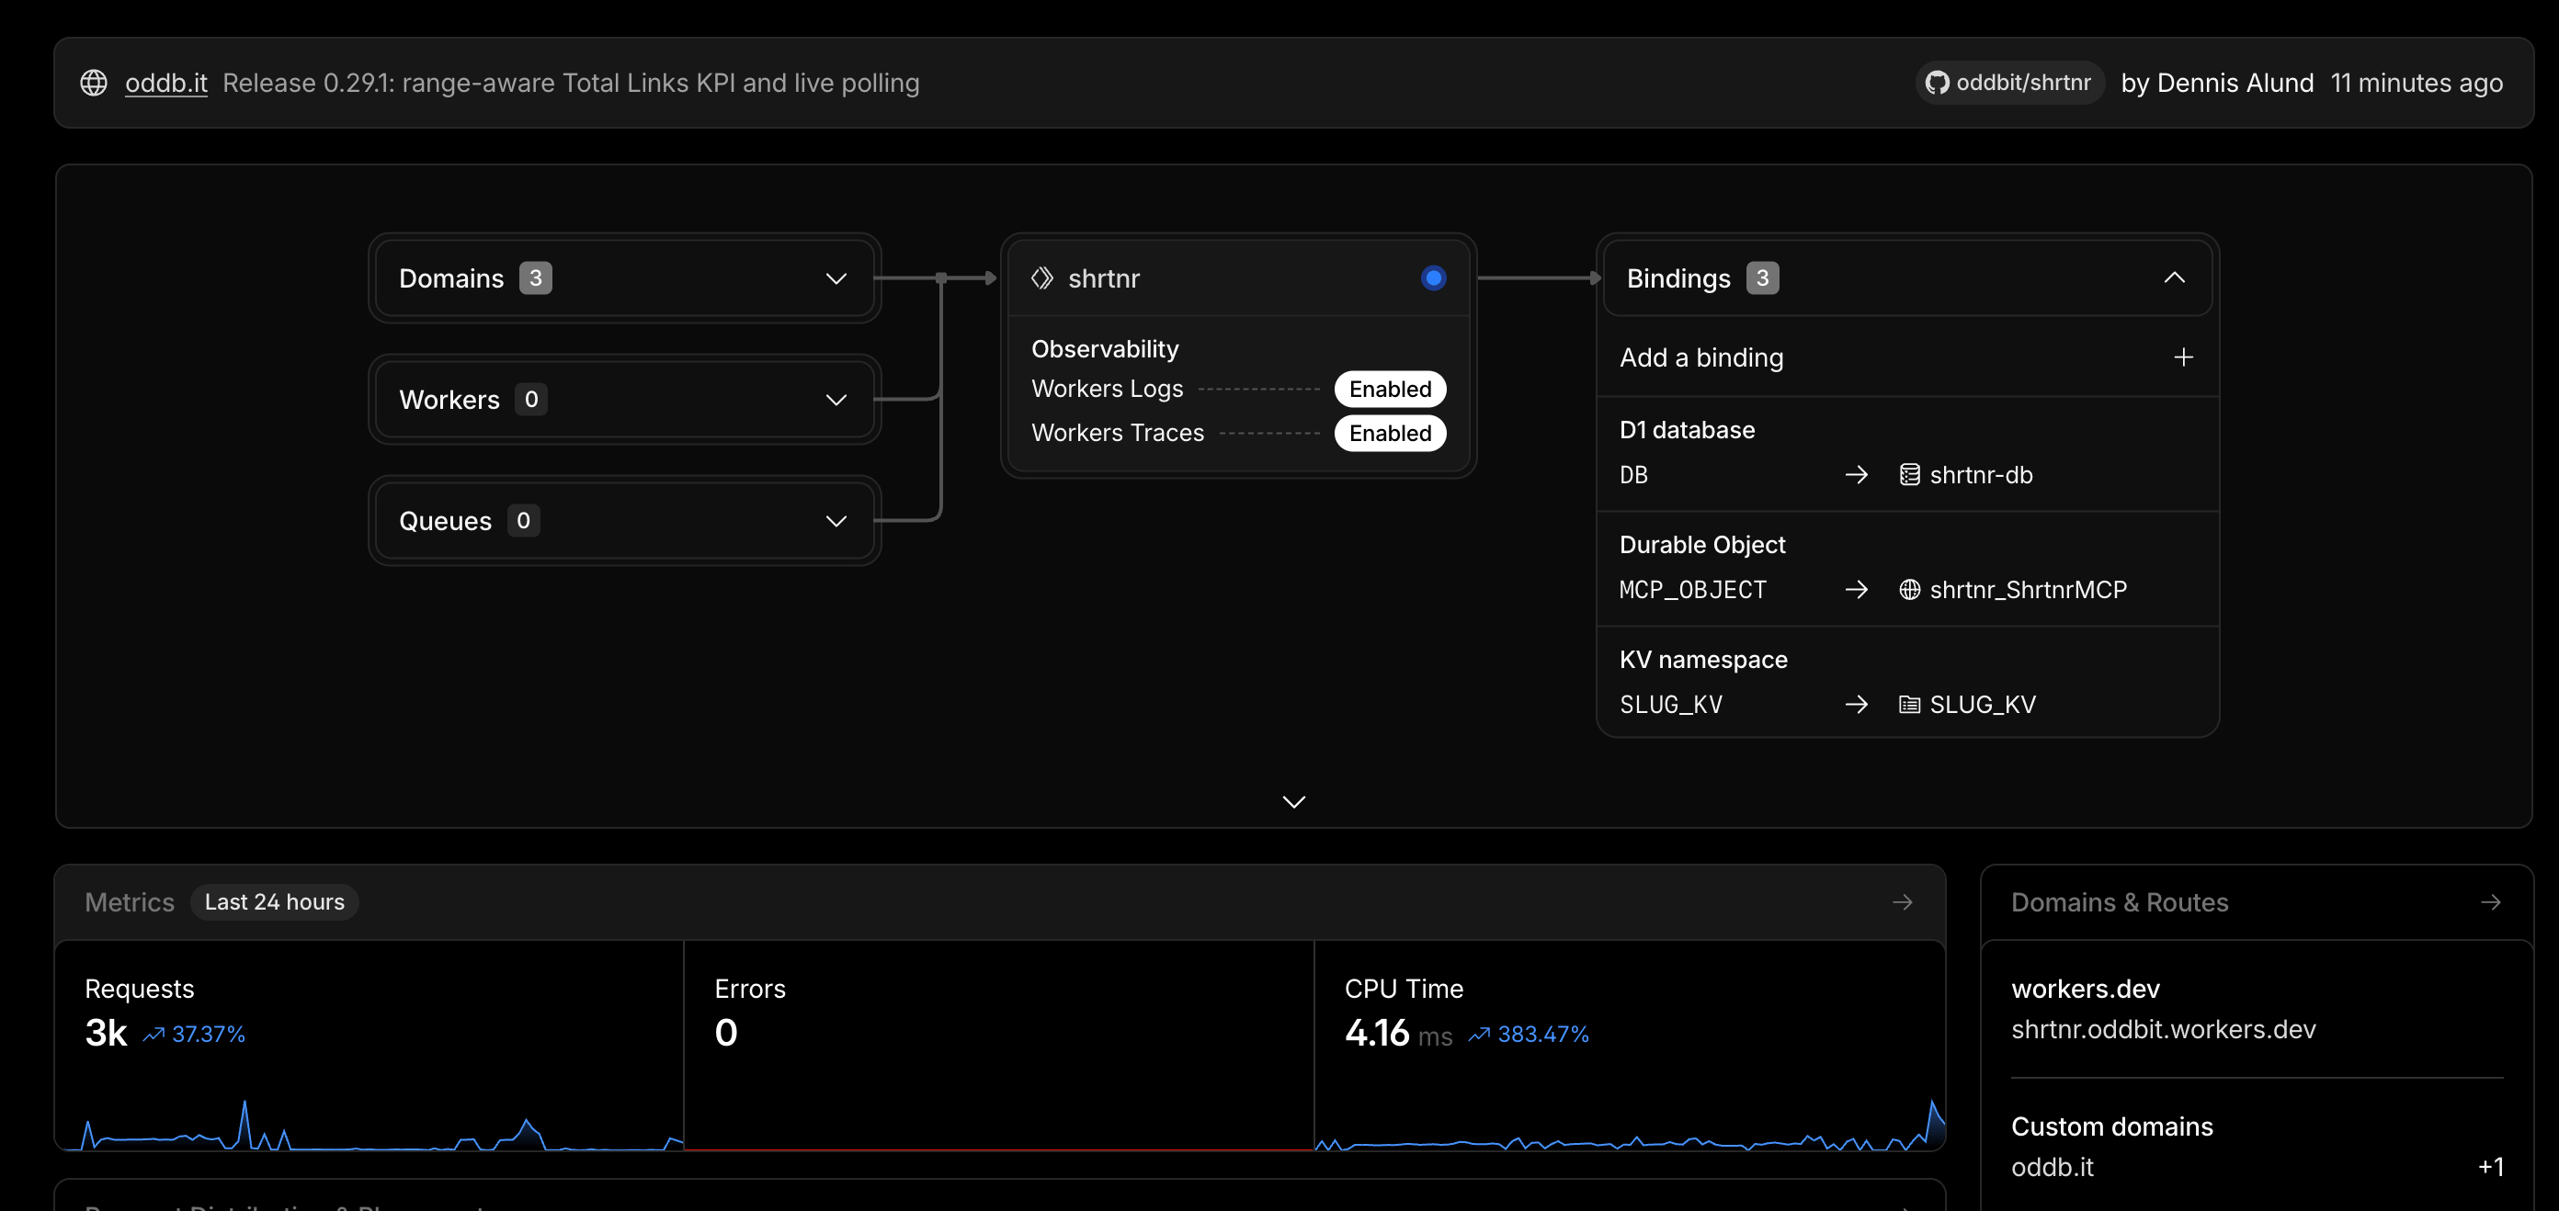2559x1211 pixels.
Task: Click the Requests 37.37% trend indicator
Action: pyautogui.click(x=195, y=1035)
